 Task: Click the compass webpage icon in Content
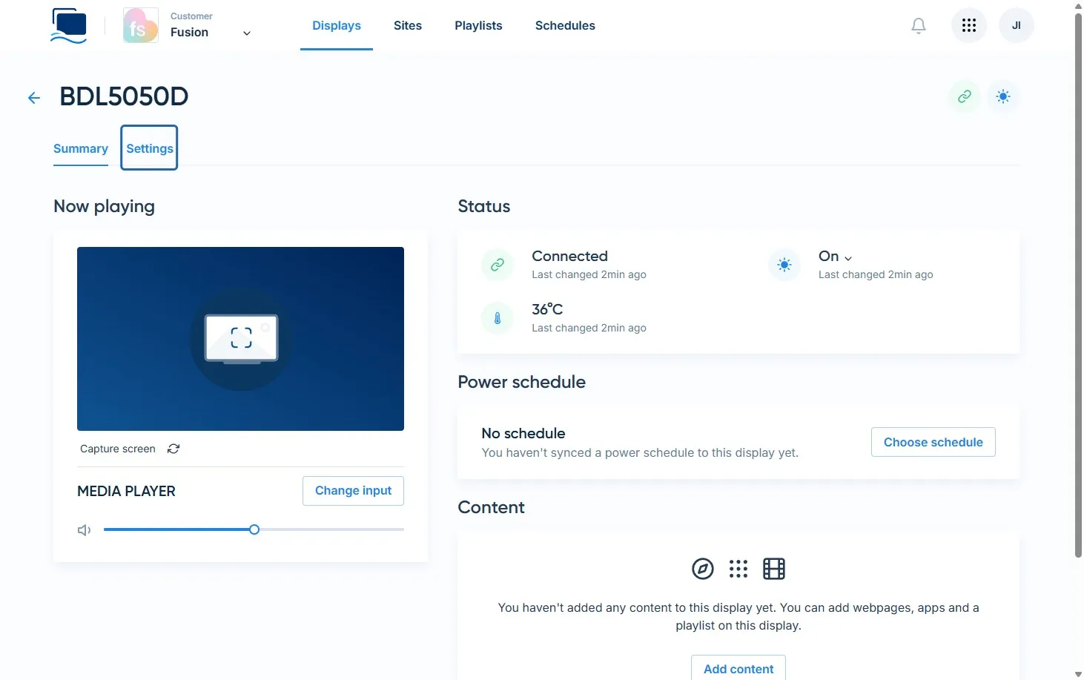point(703,569)
